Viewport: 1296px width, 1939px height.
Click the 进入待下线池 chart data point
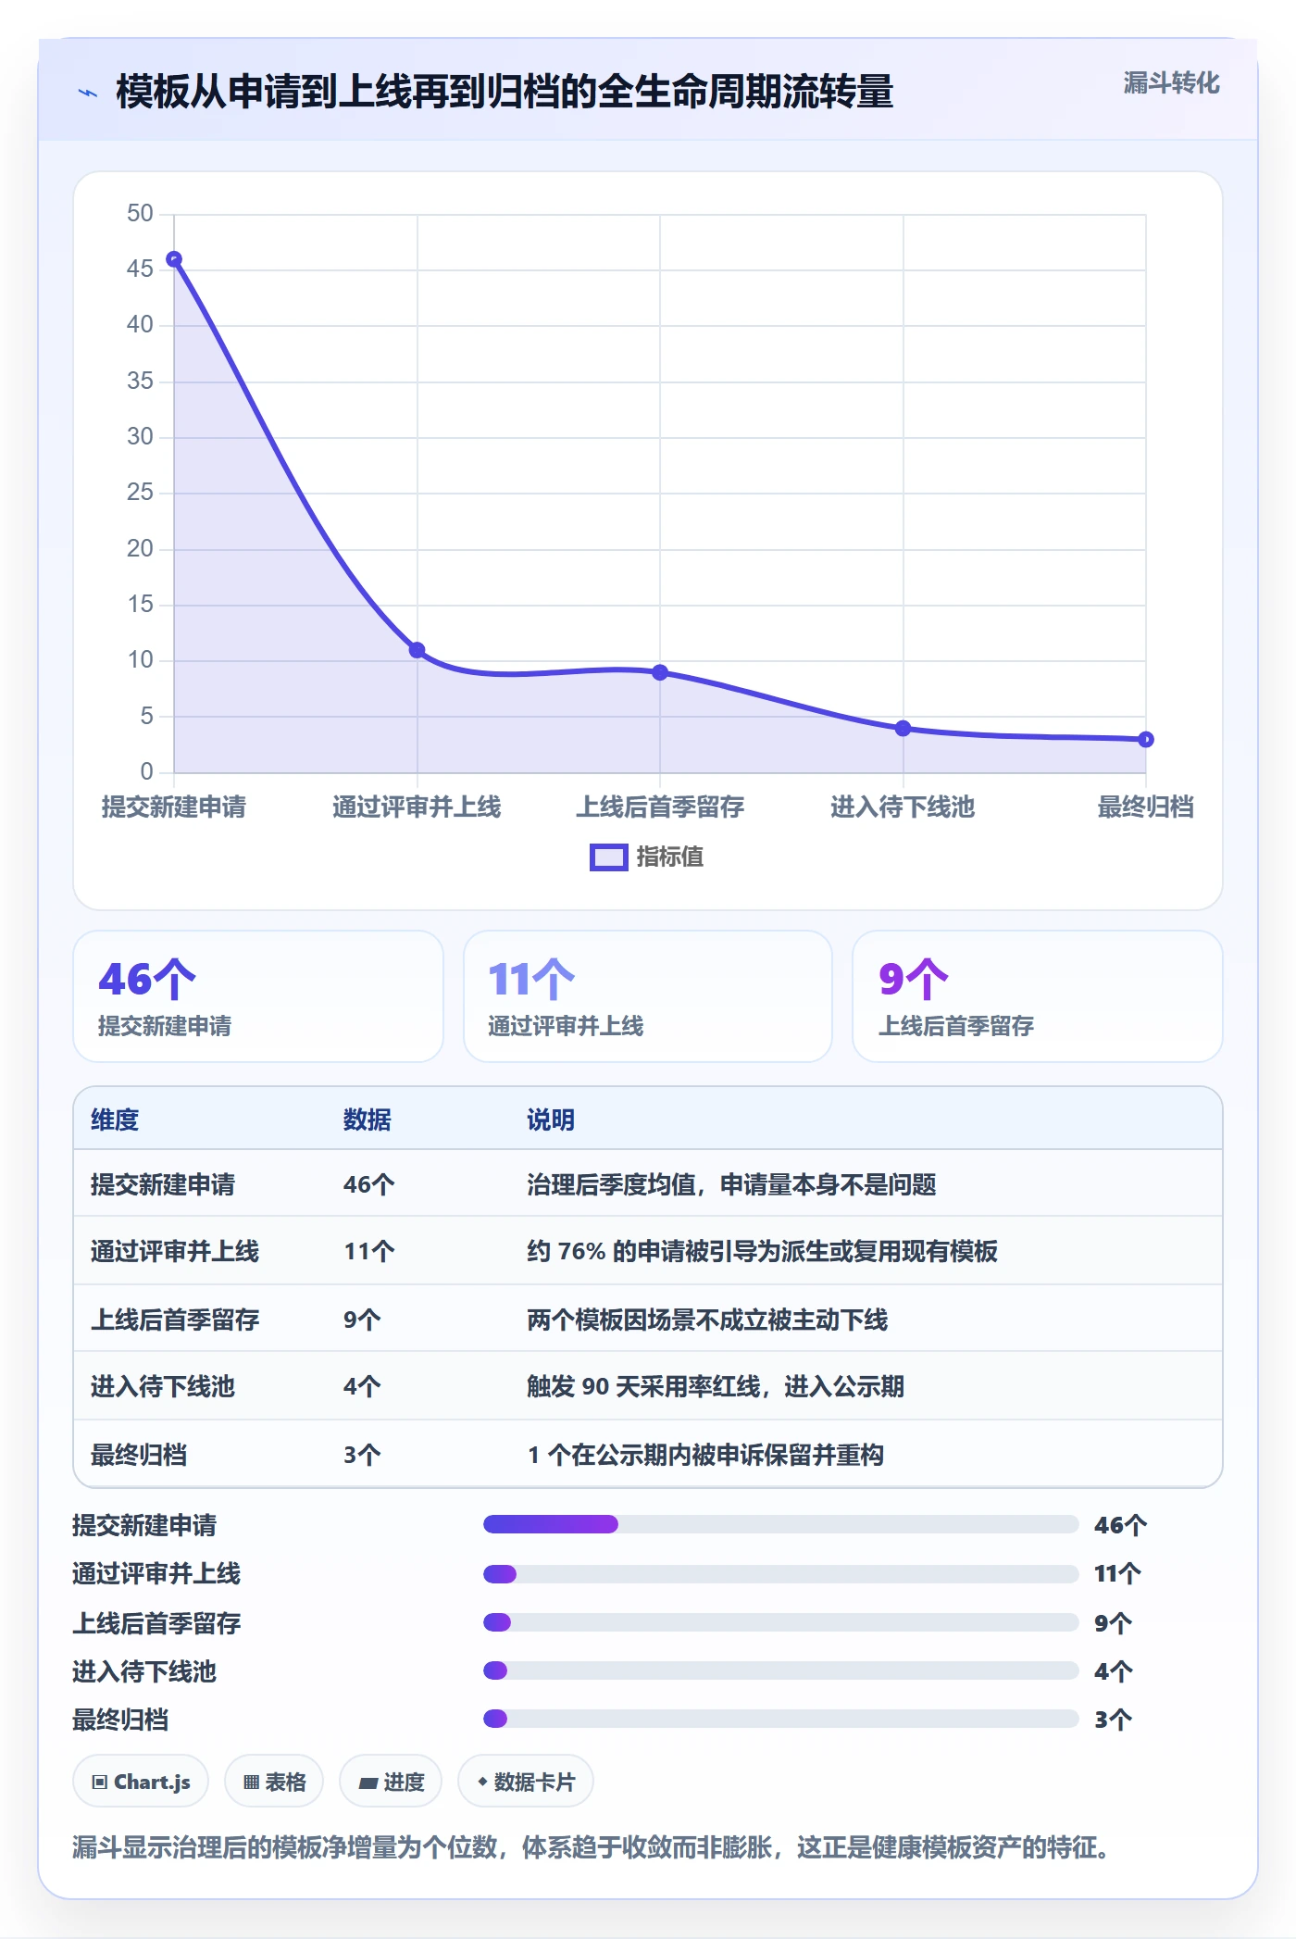tap(903, 729)
